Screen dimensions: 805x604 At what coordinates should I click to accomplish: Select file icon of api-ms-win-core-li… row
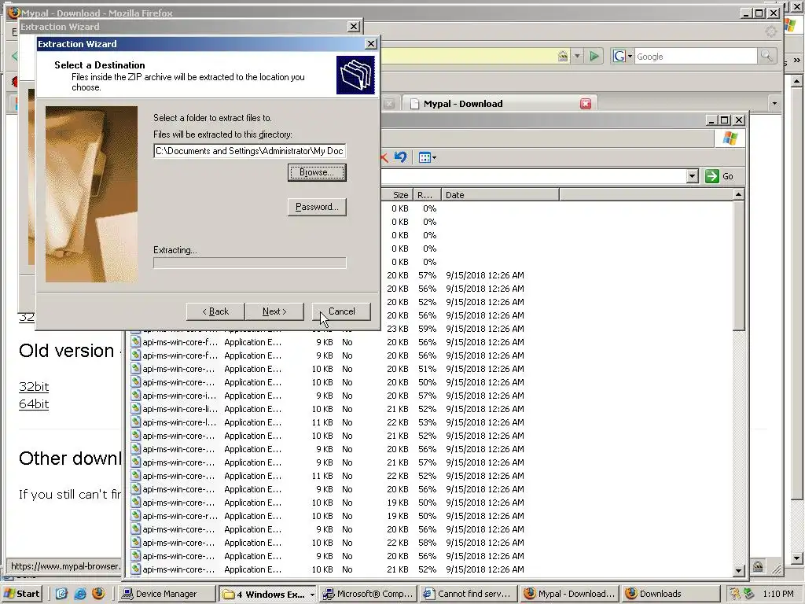pyautogui.click(x=135, y=409)
